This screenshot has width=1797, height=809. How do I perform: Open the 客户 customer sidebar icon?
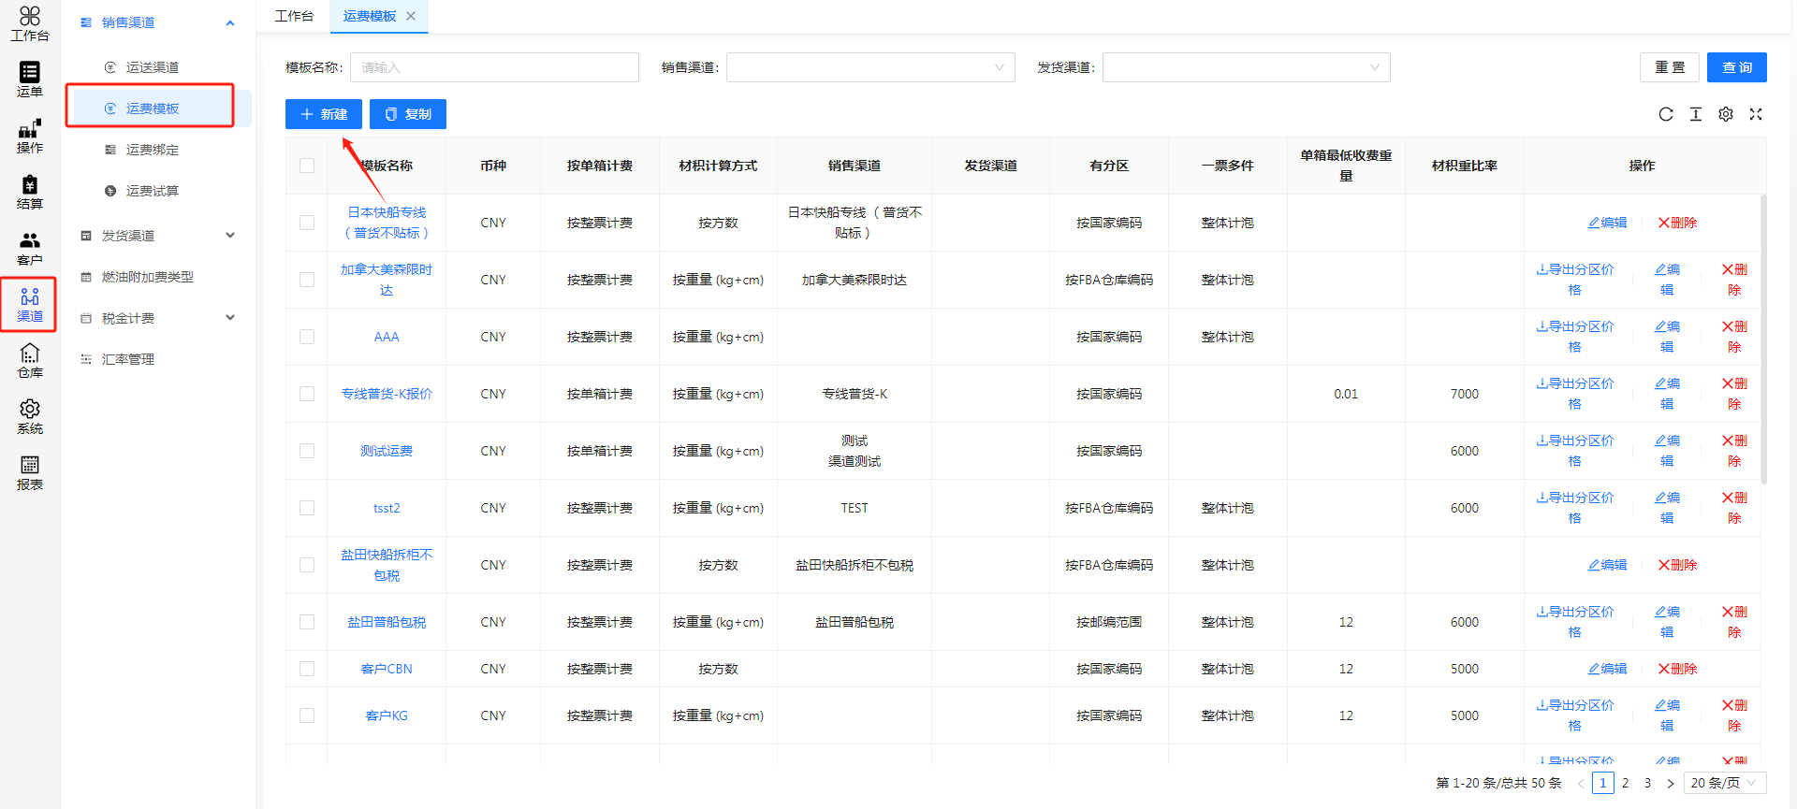tap(30, 248)
